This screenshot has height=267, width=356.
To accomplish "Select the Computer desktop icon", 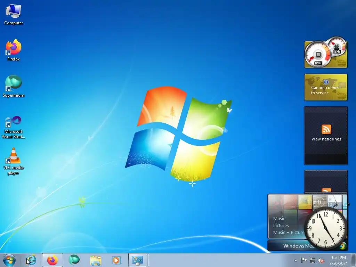I will click(x=14, y=14).
